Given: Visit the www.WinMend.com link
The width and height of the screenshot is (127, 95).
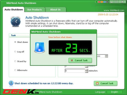Looking at the screenshot, I should [114, 10].
